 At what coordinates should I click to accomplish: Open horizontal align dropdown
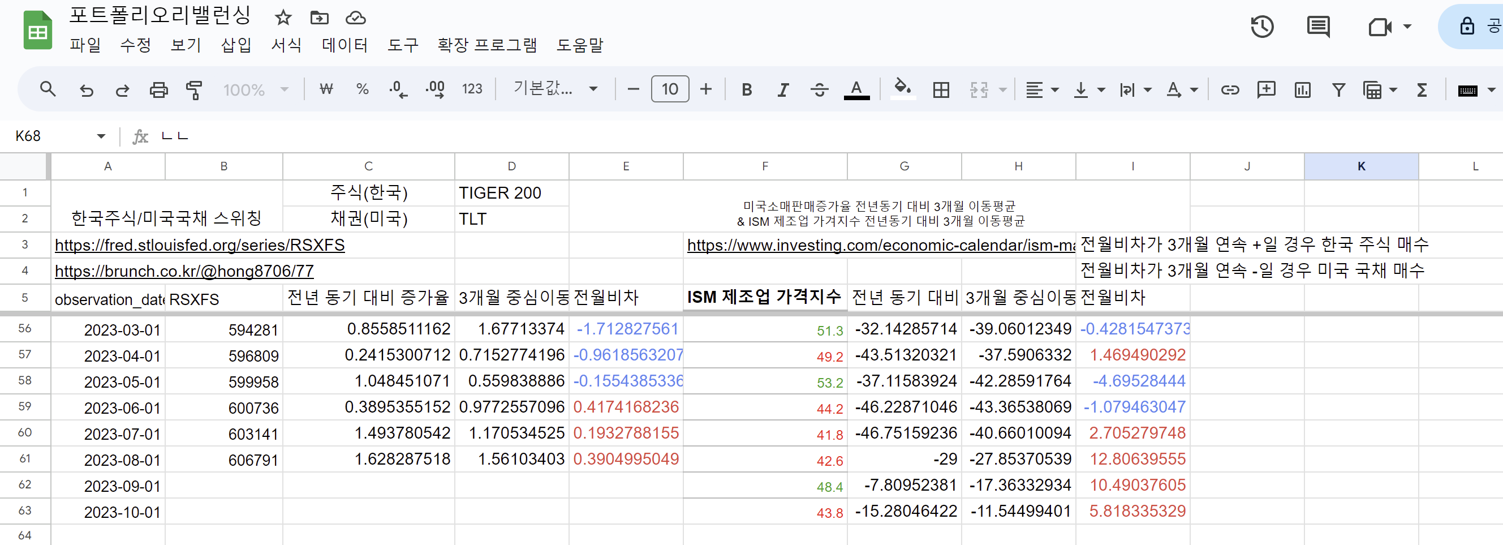tap(1042, 90)
